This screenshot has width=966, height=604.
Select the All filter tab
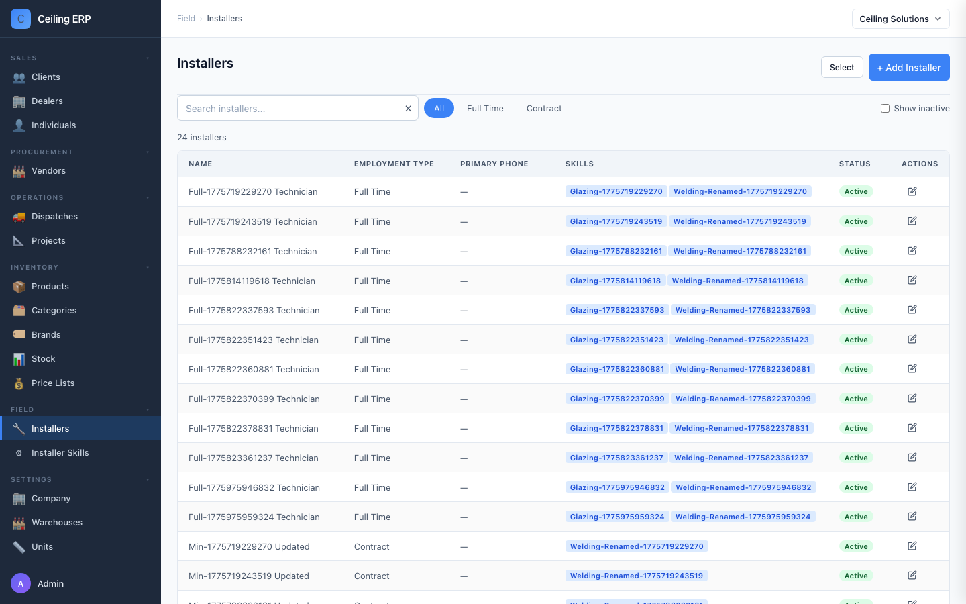439,108
